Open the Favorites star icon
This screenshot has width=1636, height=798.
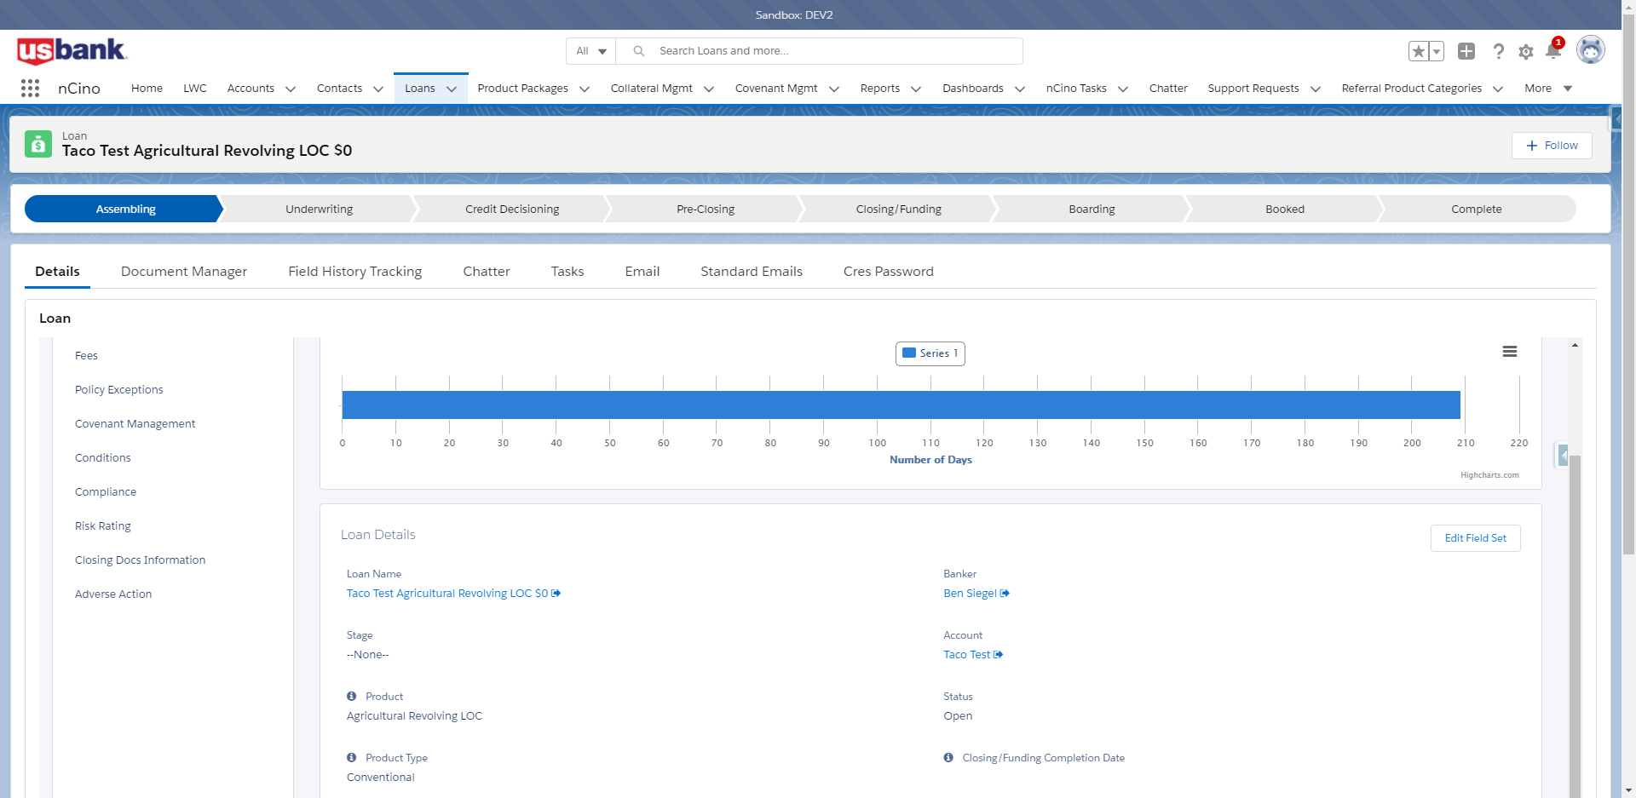coord(1418,51)
